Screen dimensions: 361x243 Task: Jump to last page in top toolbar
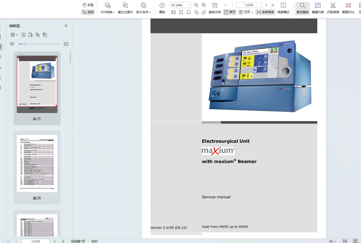coord(273,5)
